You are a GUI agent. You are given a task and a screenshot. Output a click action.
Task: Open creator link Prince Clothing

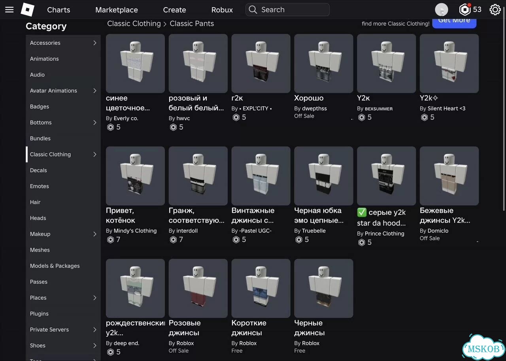pyautogui.click(x=384, y=234)
